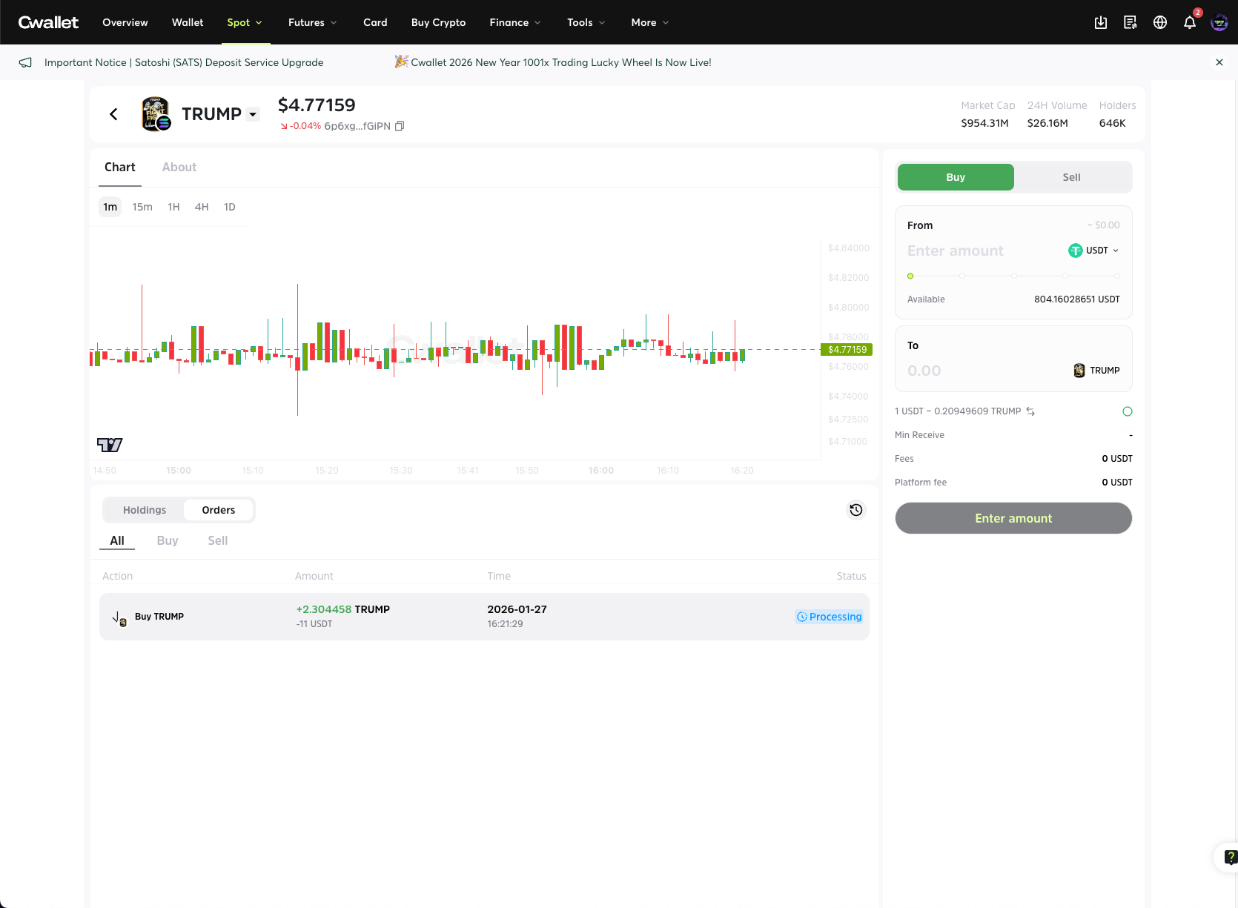Filter orders by the Buy tab

point(168,540)
